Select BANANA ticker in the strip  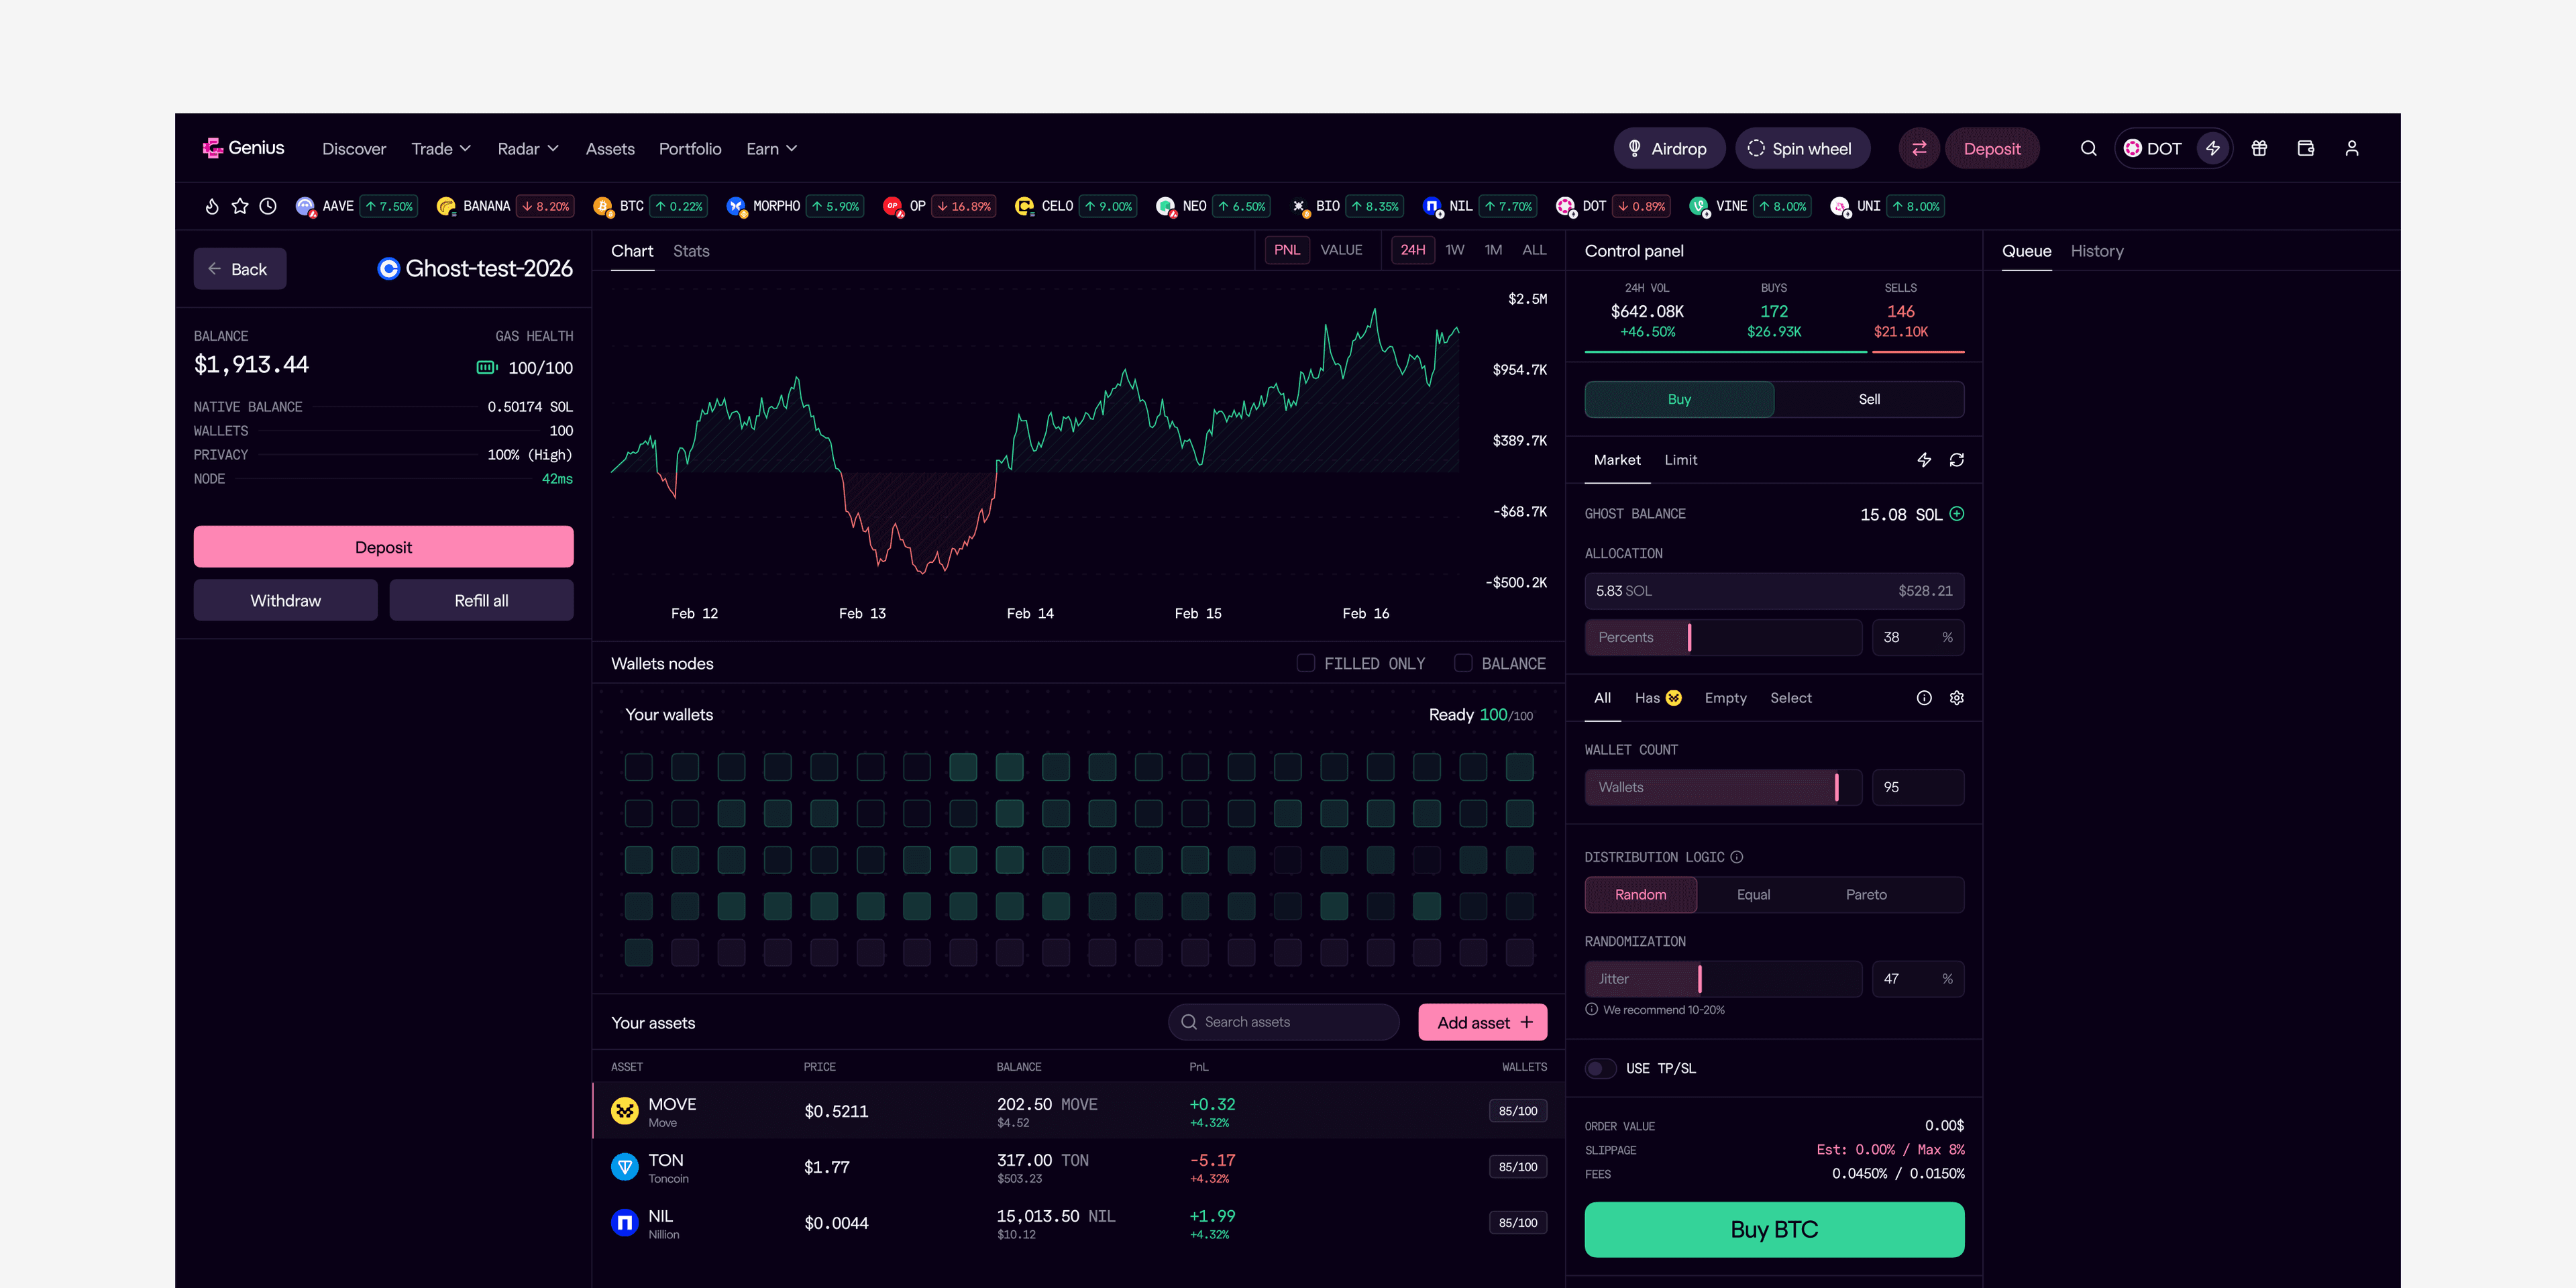[505, 206]
